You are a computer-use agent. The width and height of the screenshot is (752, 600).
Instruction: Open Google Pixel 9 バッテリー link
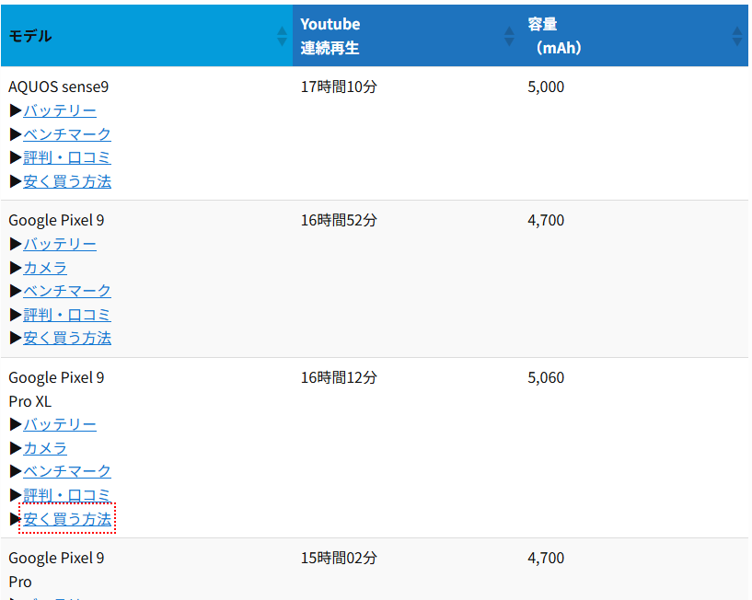coord(60,244)
